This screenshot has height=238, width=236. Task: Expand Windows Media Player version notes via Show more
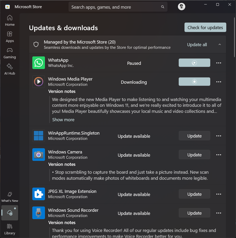coord(63,119)
